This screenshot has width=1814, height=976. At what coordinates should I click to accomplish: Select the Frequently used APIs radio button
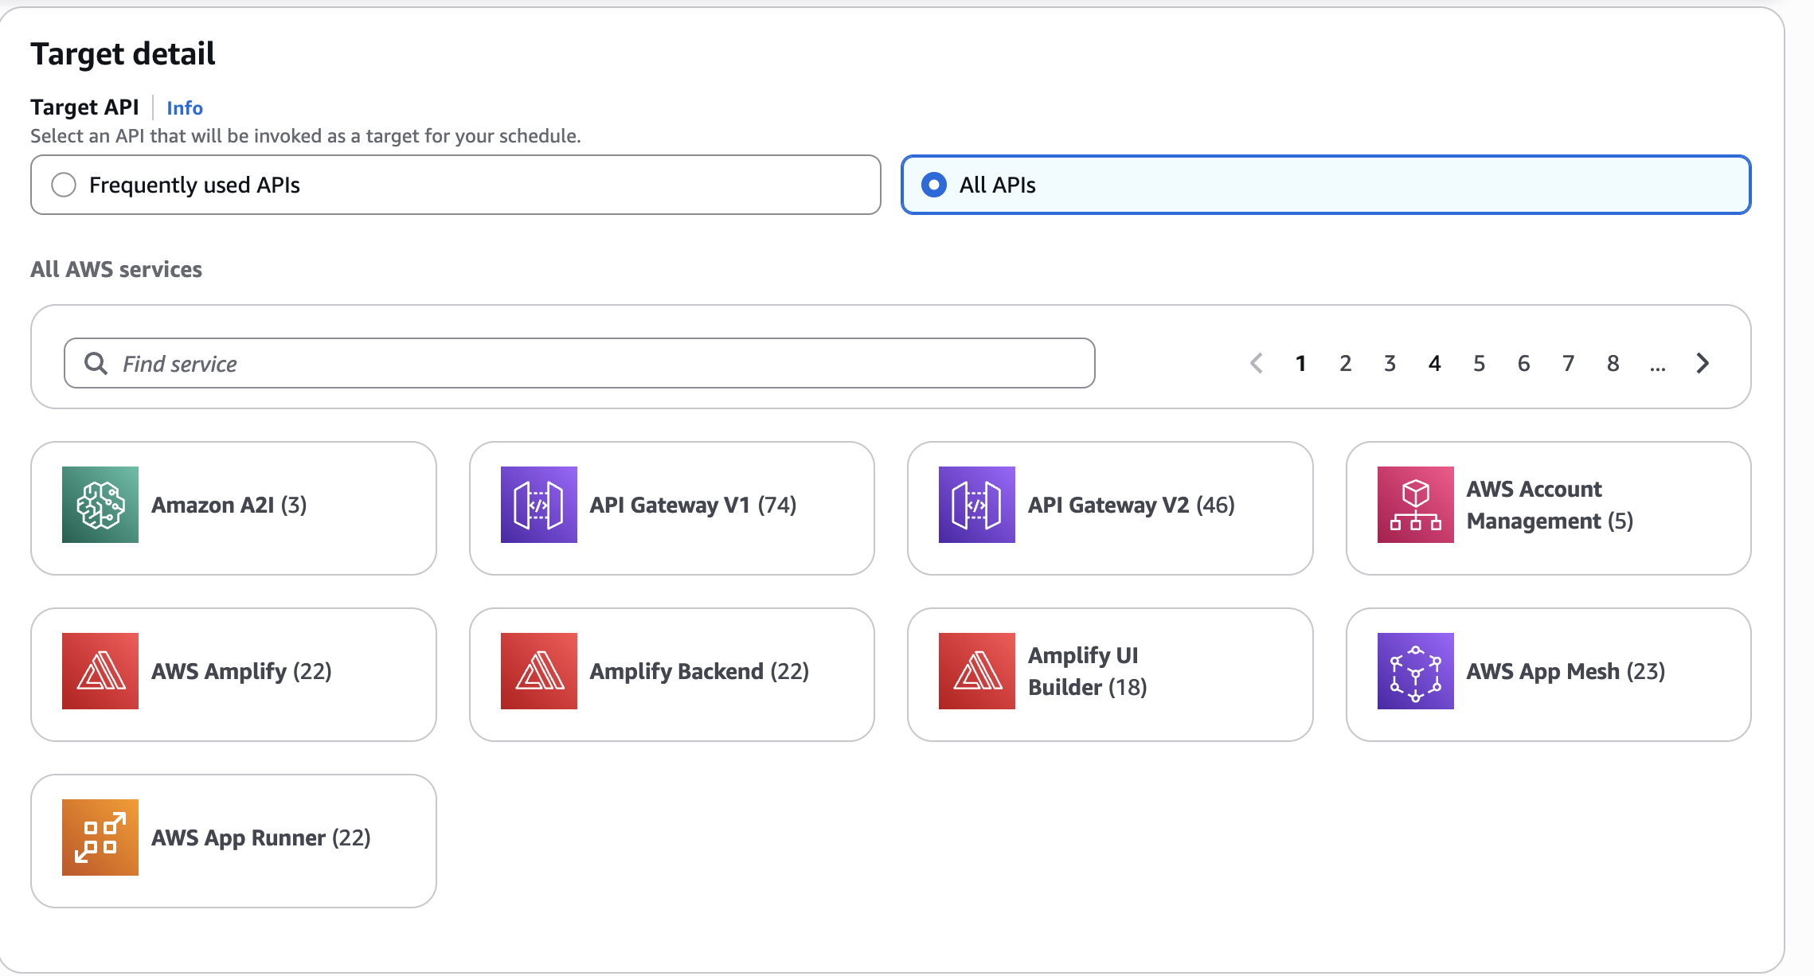coord(64,185)
